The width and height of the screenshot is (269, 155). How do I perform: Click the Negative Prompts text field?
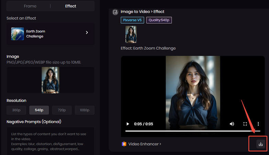(x=50, y=141)
